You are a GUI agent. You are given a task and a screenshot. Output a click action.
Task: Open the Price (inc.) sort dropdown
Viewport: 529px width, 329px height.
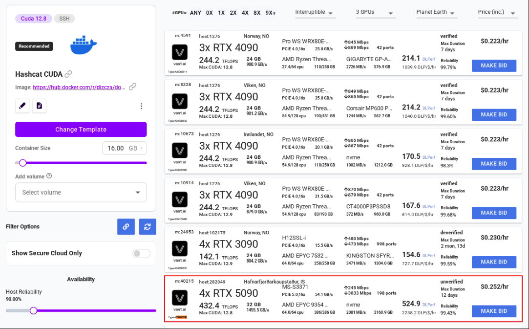498,13
